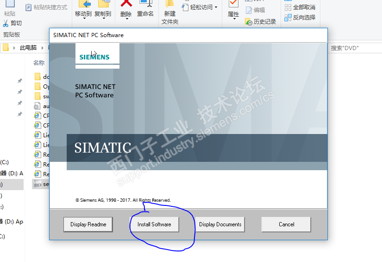Select the 'do' folder icon in file list
This screenshot has width=382, height=262.
point(38,77)
